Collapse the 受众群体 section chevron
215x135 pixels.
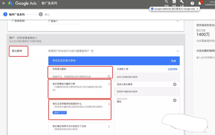(177, 51)
